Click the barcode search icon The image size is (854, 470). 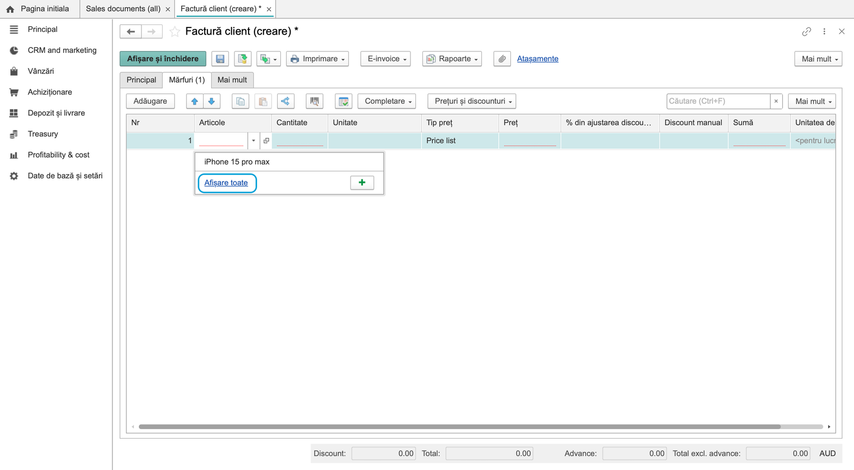pos(314,101)
